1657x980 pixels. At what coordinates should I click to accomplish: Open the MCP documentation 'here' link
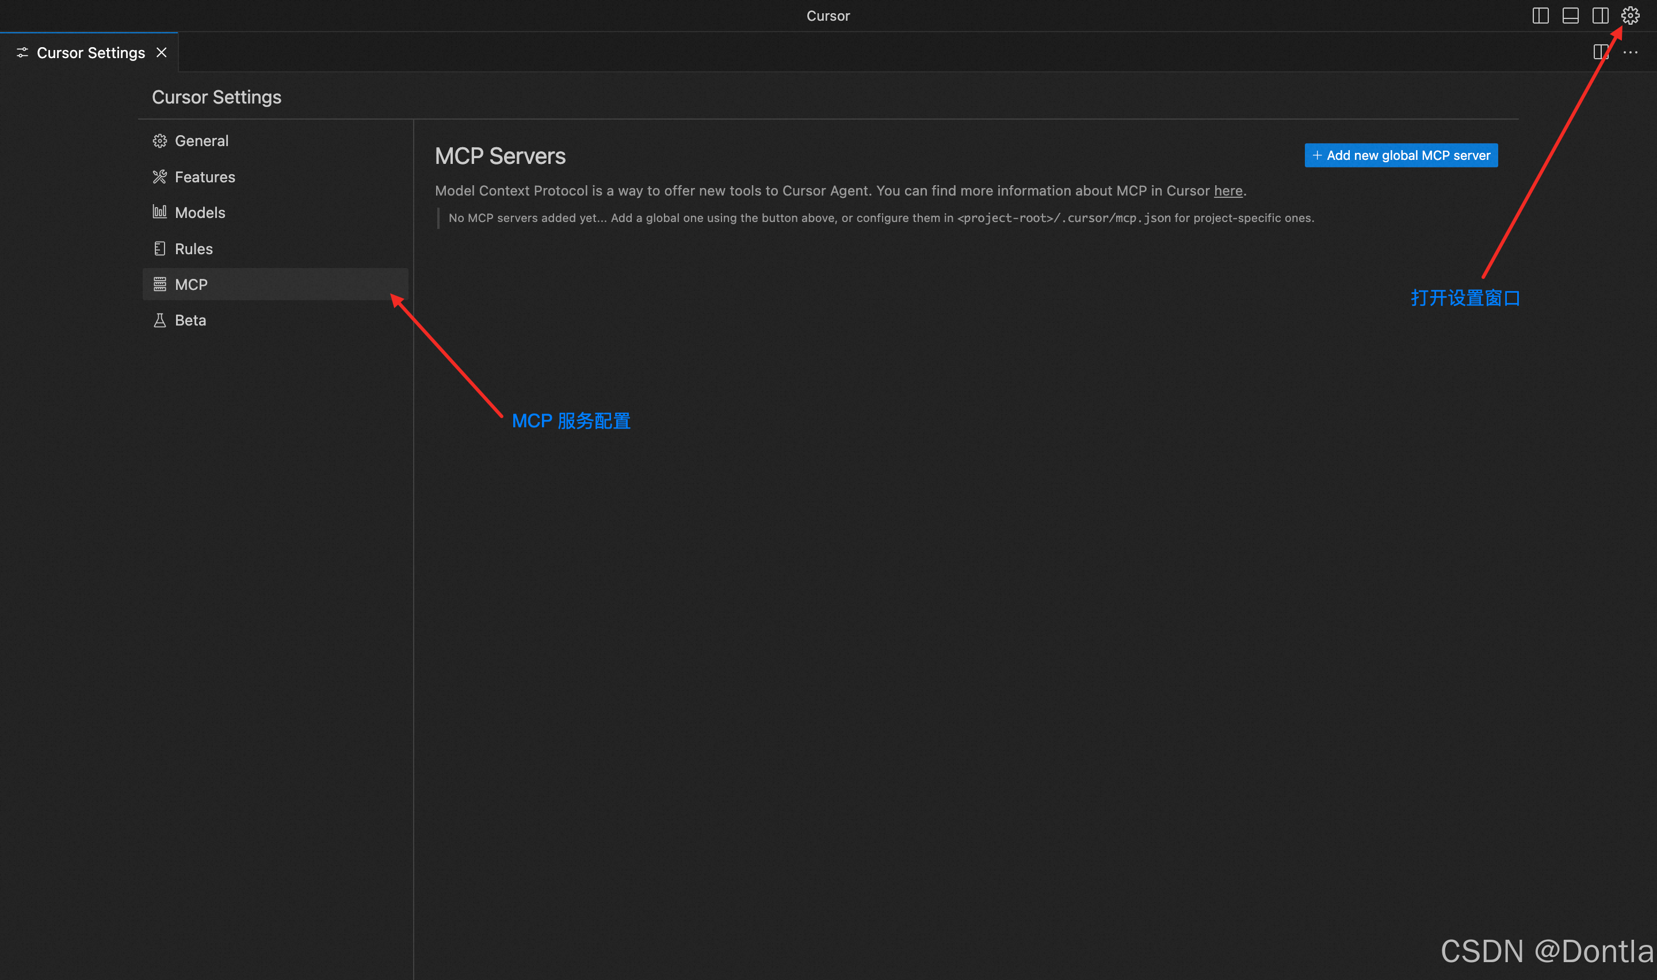tap(1228, 191)
